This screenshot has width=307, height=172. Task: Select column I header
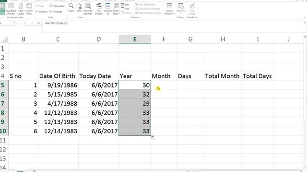click(258, 39)
